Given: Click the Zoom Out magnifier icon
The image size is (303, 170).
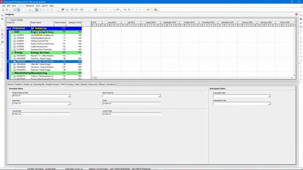Looking at the screenshot, I should pos(129,10).
